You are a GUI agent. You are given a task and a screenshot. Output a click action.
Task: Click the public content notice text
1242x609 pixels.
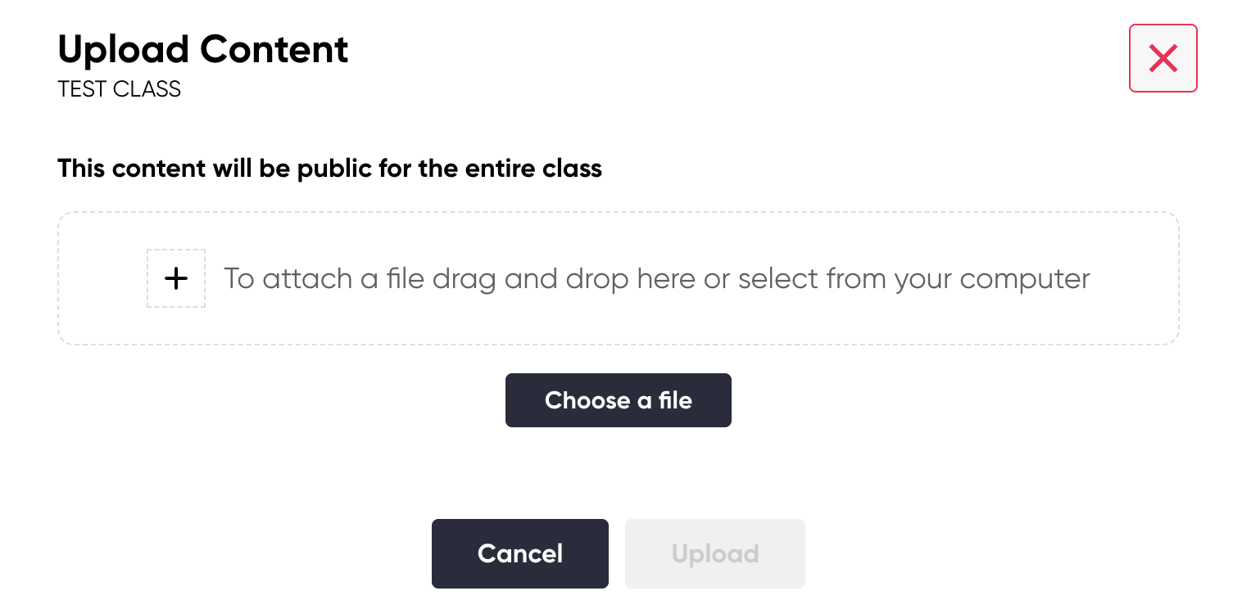coord(329,169)
